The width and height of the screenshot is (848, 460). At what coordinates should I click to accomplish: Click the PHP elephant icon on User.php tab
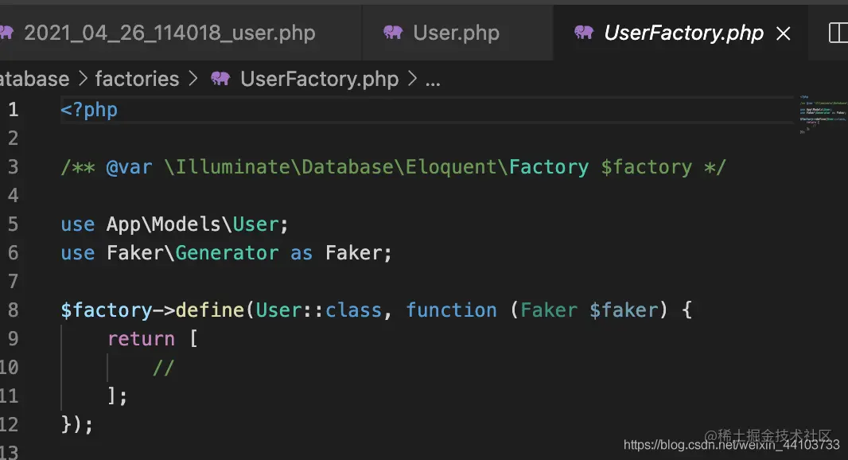[393, 33]
